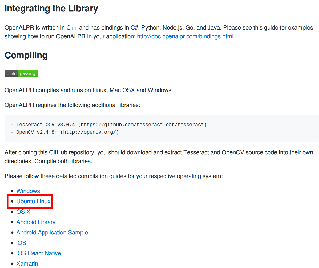Click the OpenCV v2.4.8+ code line
The height and width of the screenshot is (268, 319).
(x=65, y=132)
